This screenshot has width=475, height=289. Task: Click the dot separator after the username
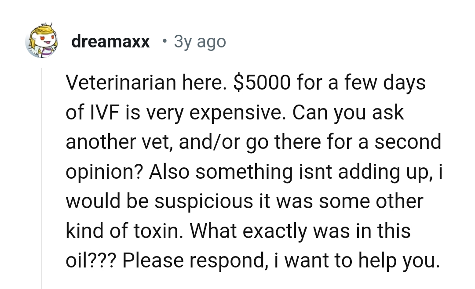point(164,42)
